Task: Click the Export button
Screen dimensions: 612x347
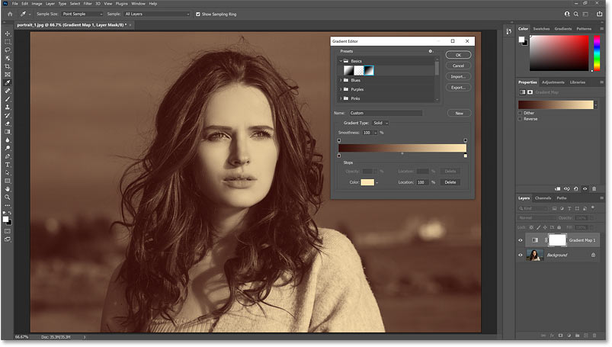Action: pos(458,88)
